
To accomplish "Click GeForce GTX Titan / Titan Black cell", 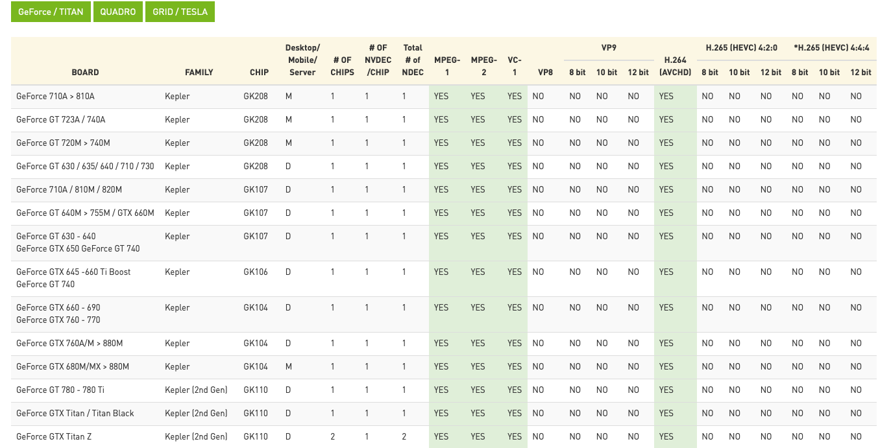I will [75, 414].
